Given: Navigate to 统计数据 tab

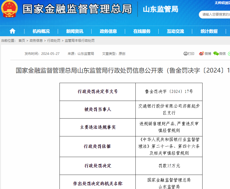Looking at the screenshot, I should (209, 31).
